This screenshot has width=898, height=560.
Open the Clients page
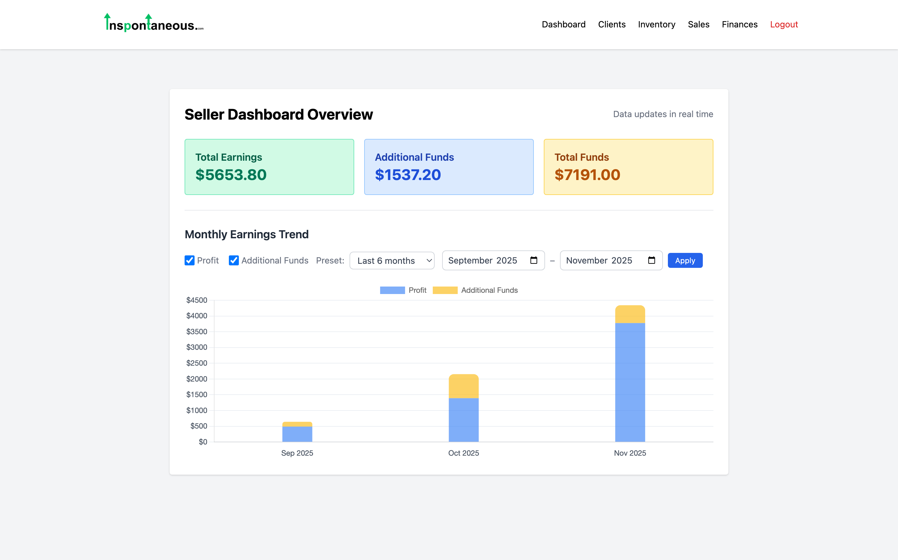pyautogui.click(x=612, y=24)
